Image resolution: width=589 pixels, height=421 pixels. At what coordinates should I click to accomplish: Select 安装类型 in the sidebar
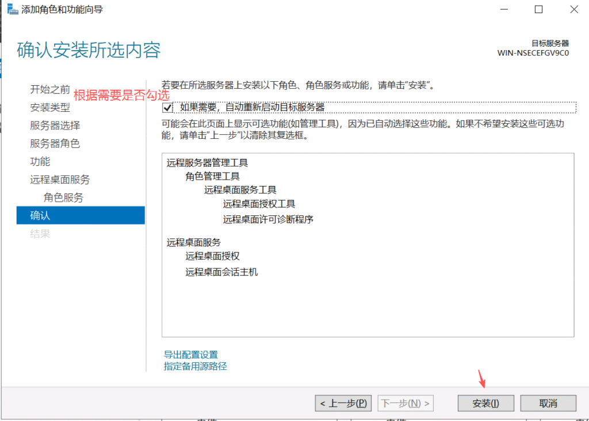coord(50,108)
